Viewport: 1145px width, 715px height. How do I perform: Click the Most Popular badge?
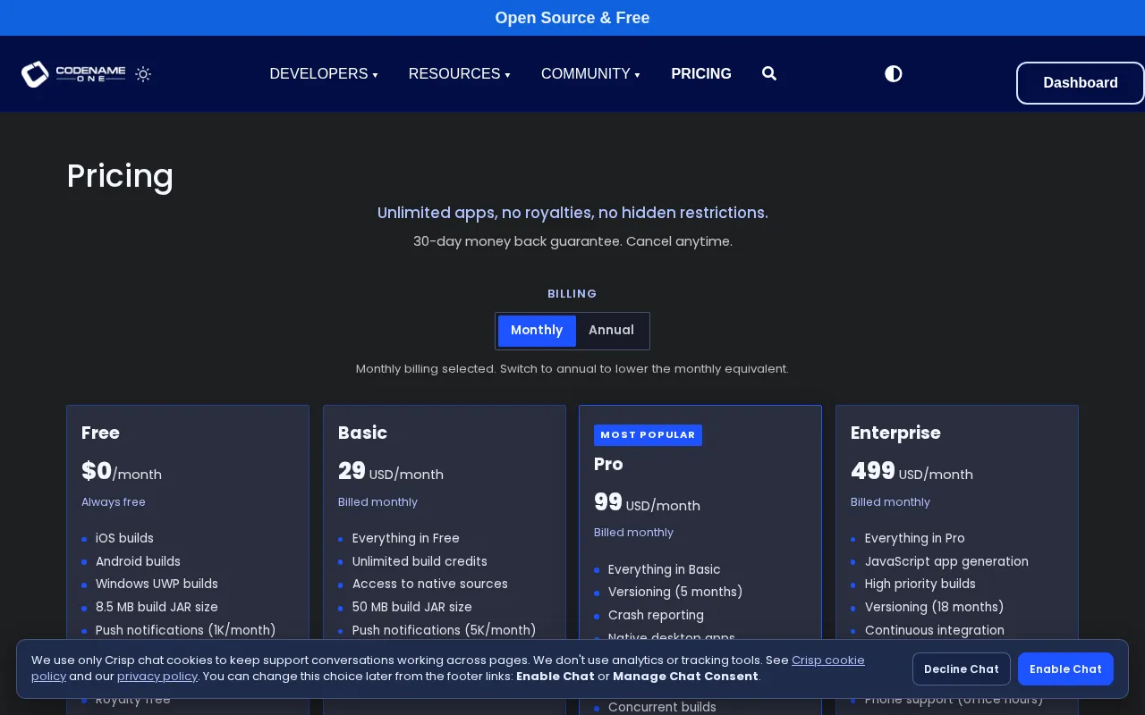pos(648,435)
